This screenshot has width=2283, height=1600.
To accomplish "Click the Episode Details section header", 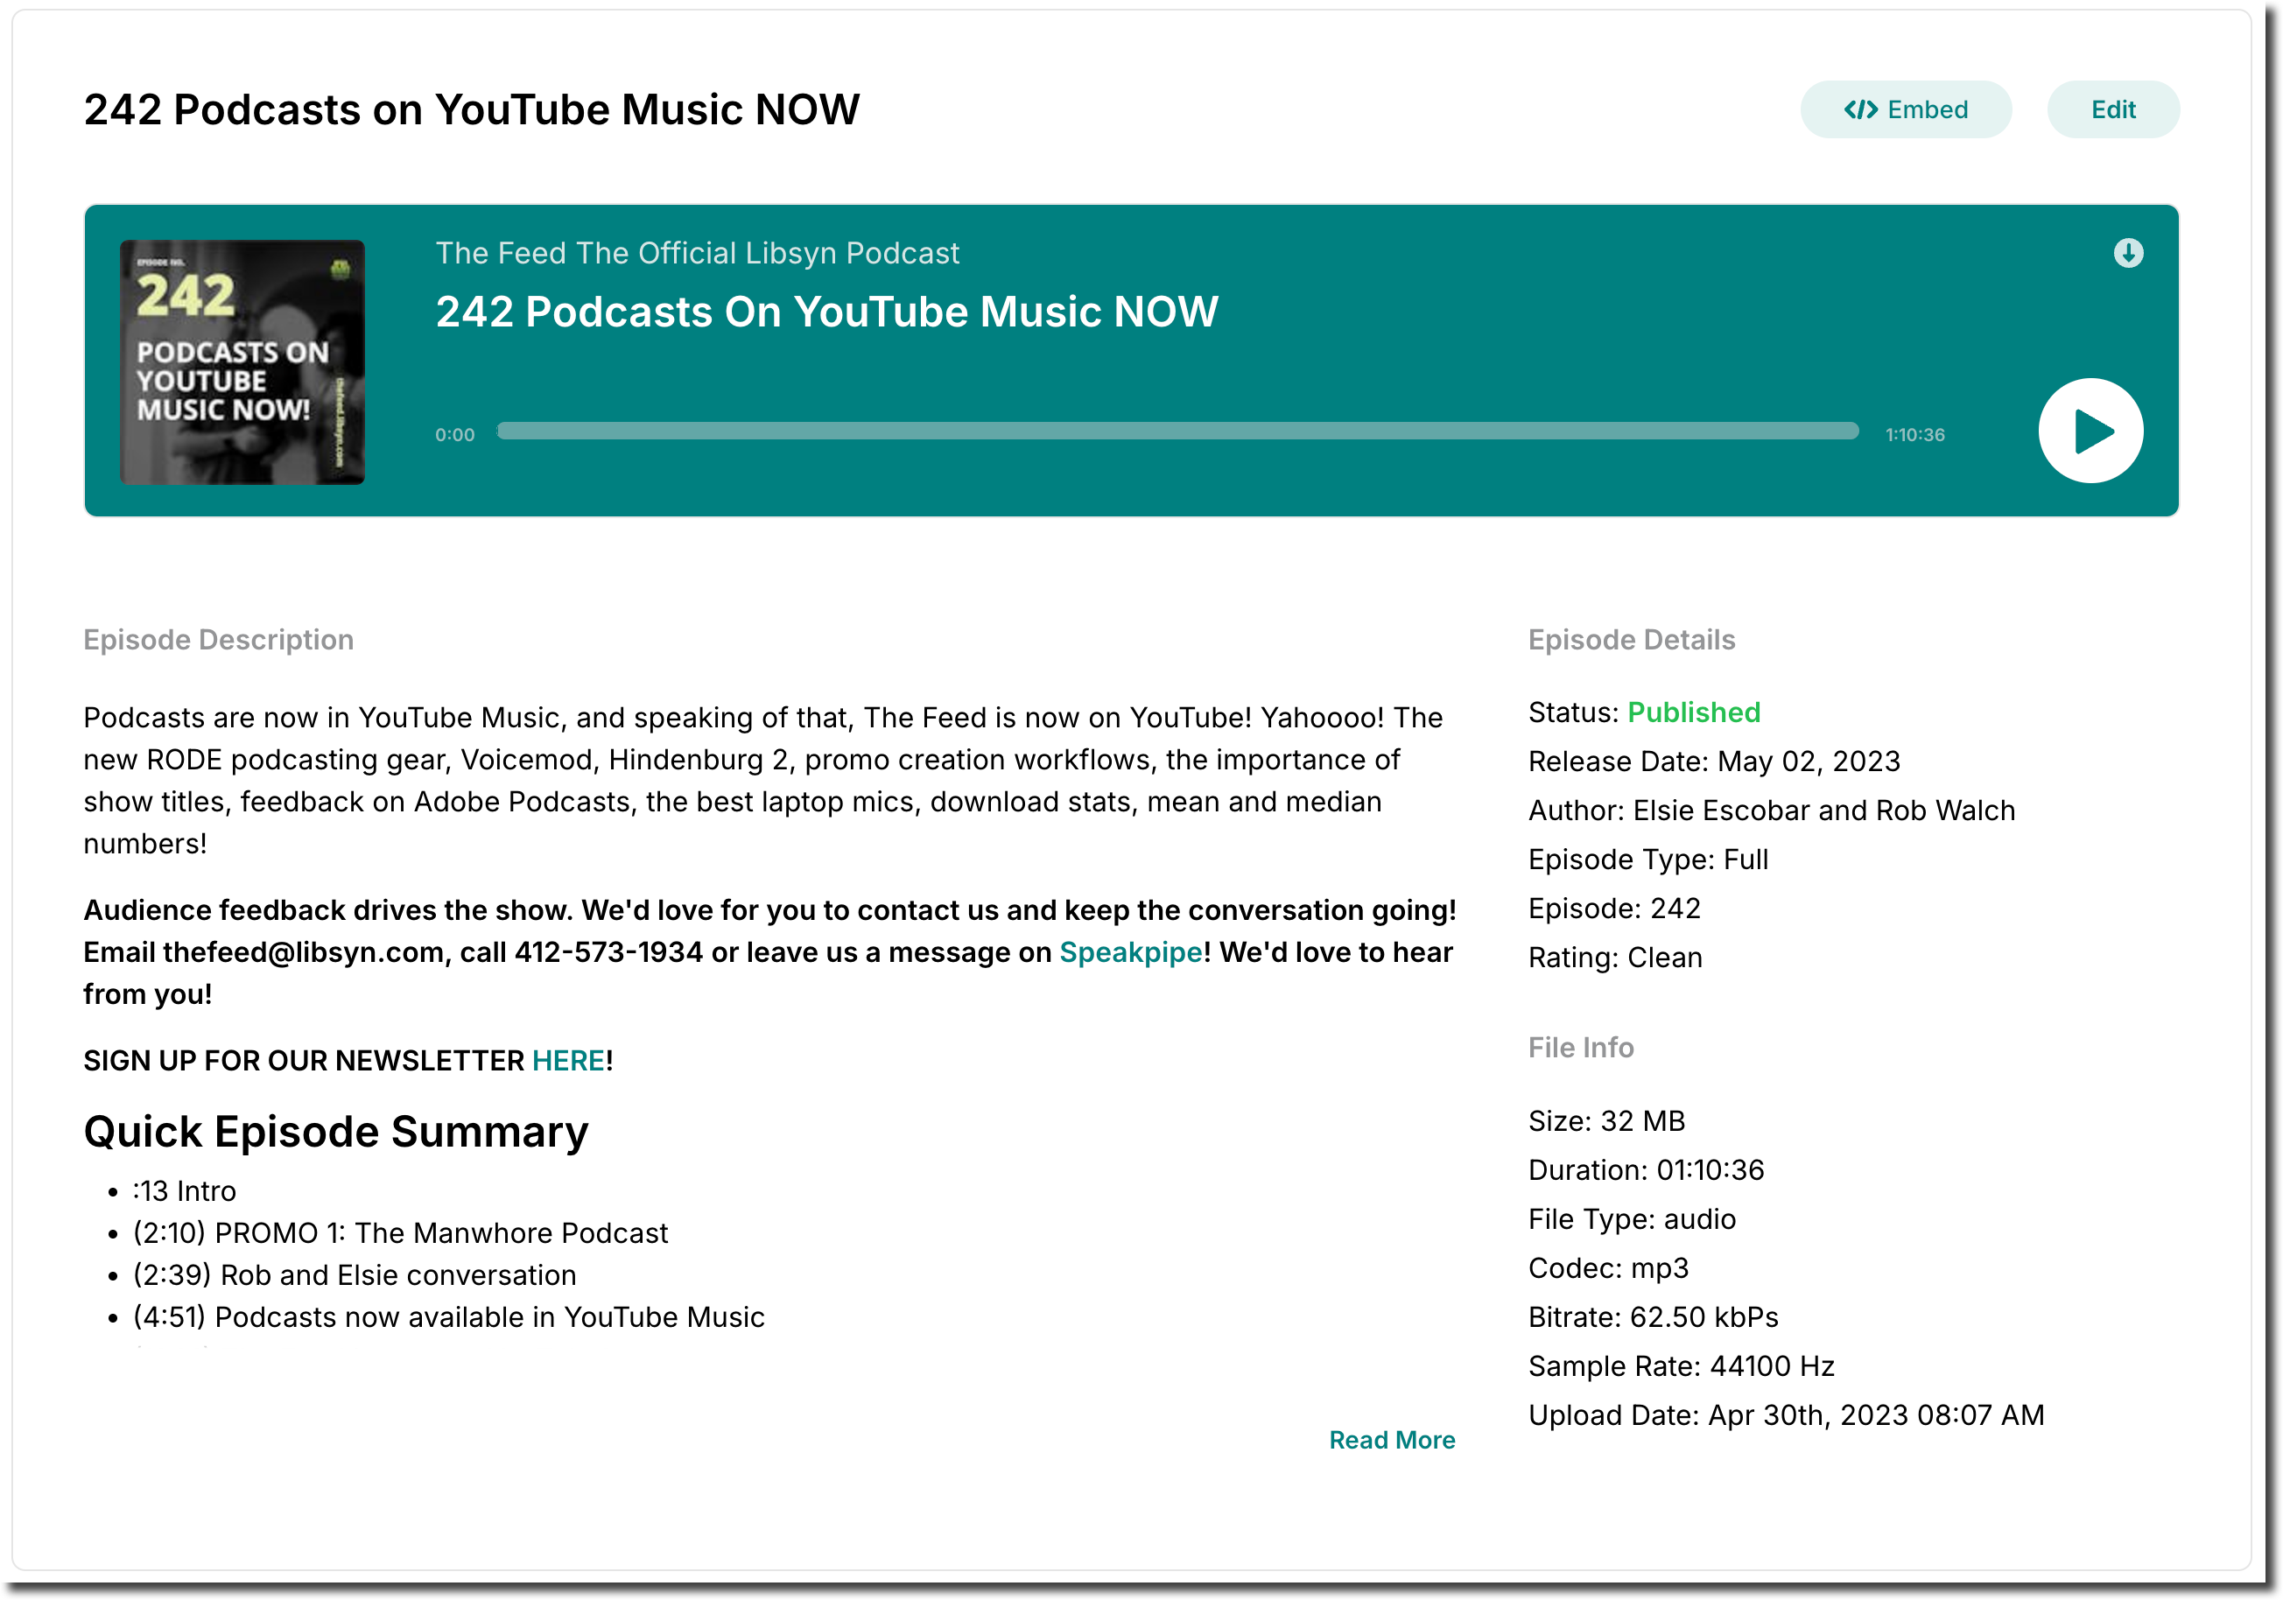I will pyautogui.click(x=1632, y=640).
